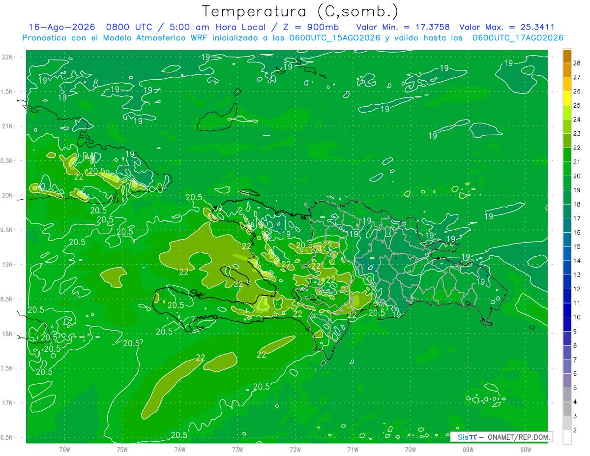Click the "71W" longitude axis label
This screenshot has height=456, width=590.
pos(353,450)
